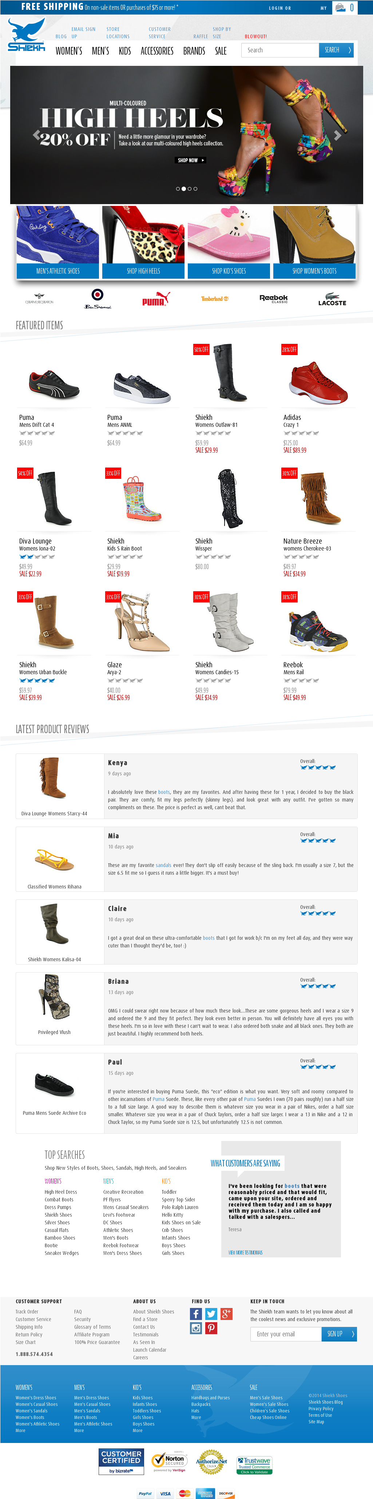Open the Brands menu
Image resolution: width=373 pixels, height=1499 pixels.
(194, 51)
